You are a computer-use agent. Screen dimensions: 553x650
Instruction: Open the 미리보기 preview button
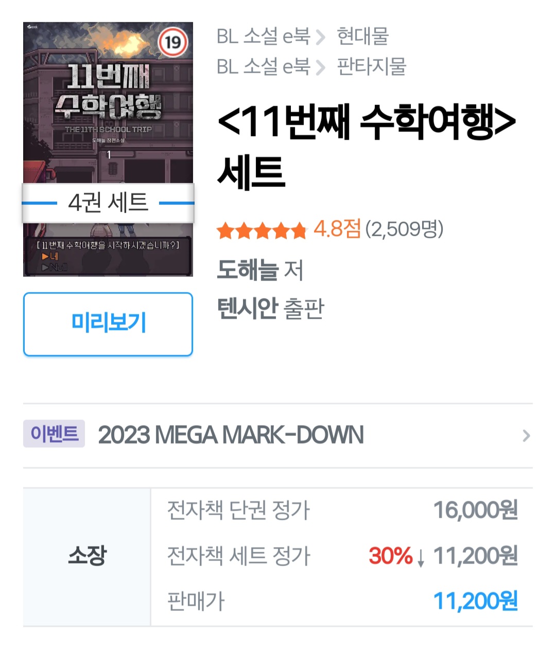108,324
